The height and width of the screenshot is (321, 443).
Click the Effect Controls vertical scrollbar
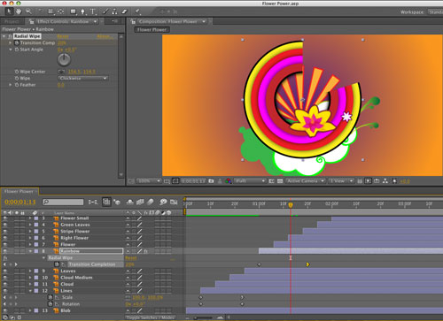coord(120,105)
